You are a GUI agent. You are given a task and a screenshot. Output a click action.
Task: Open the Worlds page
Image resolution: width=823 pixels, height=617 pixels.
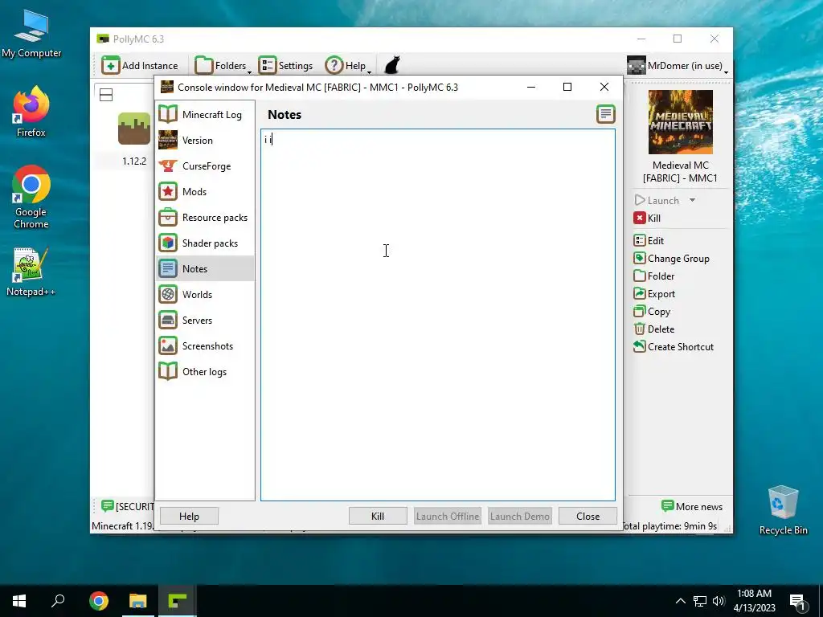(205, 294)
